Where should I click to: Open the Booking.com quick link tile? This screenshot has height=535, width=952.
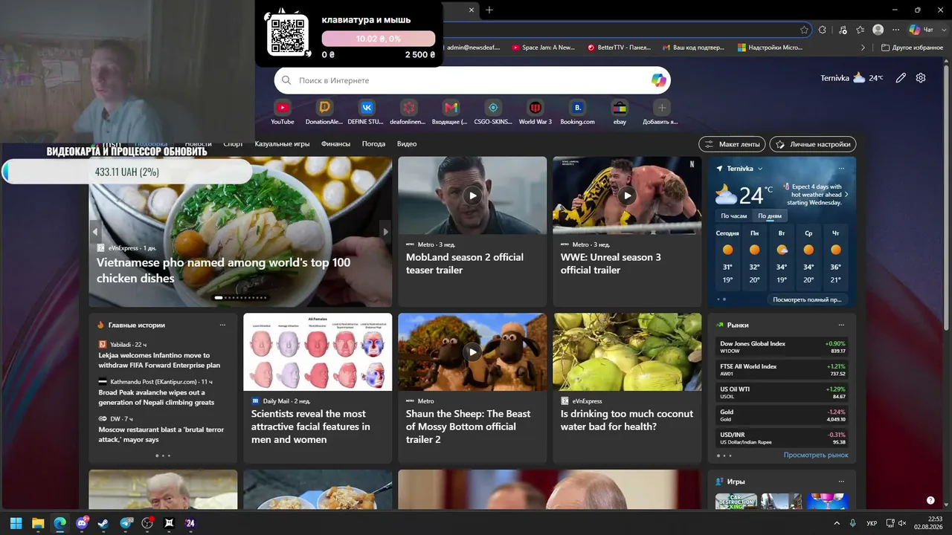pos(577,111)
